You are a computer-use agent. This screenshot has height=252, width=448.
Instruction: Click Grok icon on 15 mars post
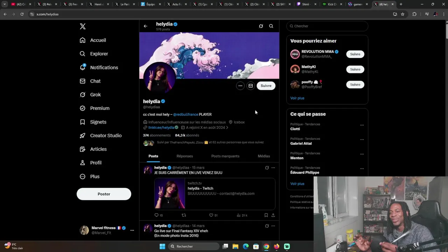pos(267,168)
